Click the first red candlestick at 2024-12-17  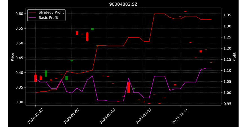click(36, 78)
